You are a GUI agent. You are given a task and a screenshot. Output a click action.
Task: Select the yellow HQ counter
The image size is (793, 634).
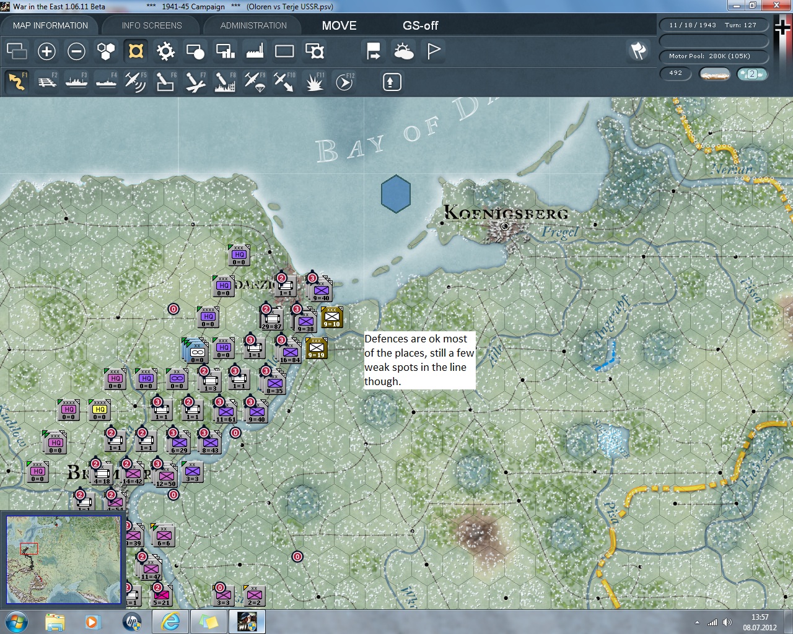(x=100, y=410)
